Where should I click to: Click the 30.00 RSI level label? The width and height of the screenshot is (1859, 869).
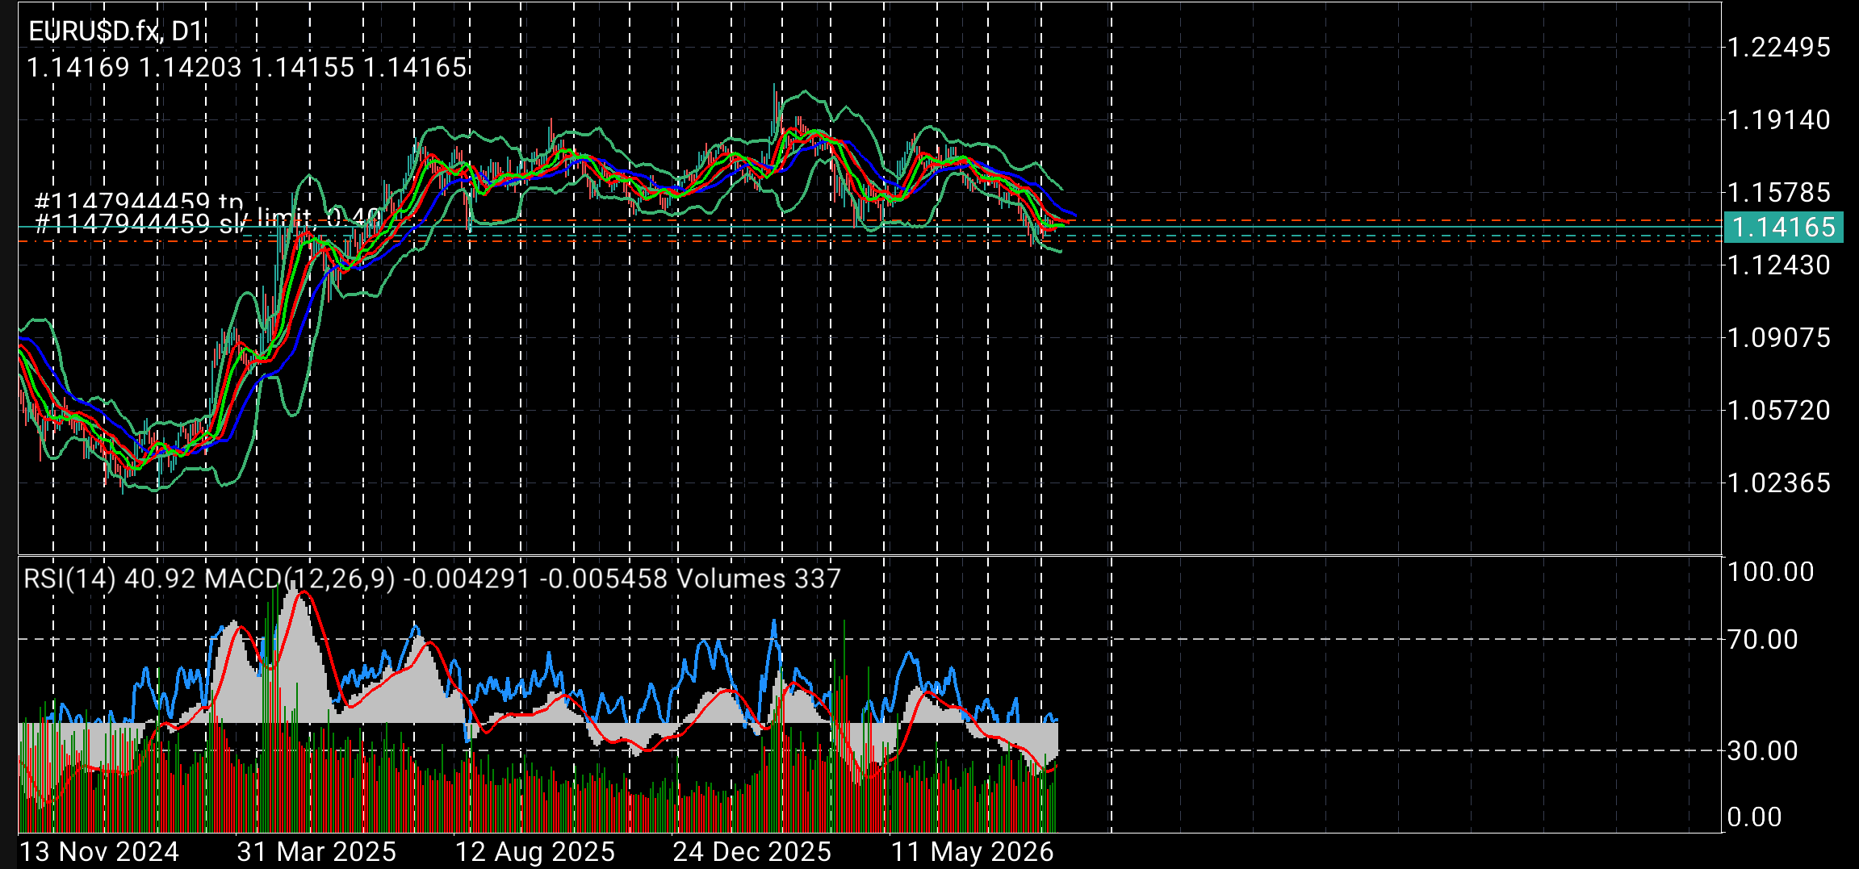pyautogui.click(x=1763, y=751)
